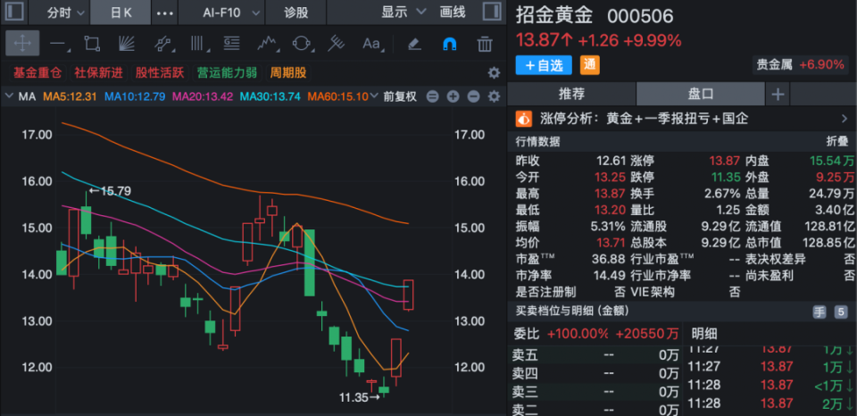Screen dimensions: 857x416
Task: Open tag bar settings gear
Action: pos(494,72)
